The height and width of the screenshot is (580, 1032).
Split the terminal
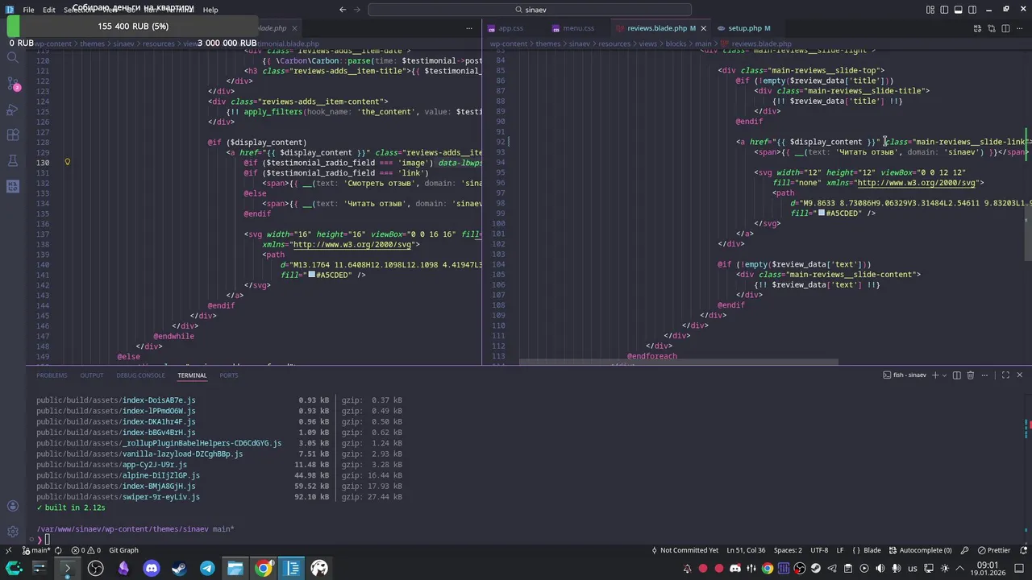tap(957, 375)
